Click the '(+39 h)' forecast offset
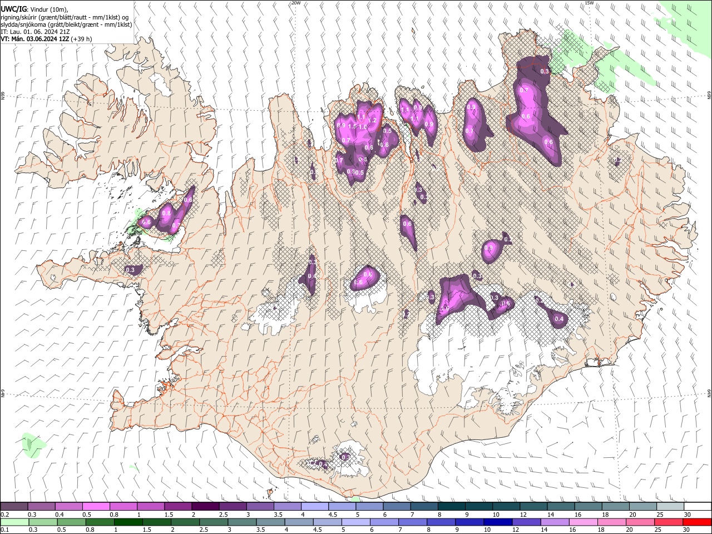This screenshot has width=712, height=534. (81, 39)
